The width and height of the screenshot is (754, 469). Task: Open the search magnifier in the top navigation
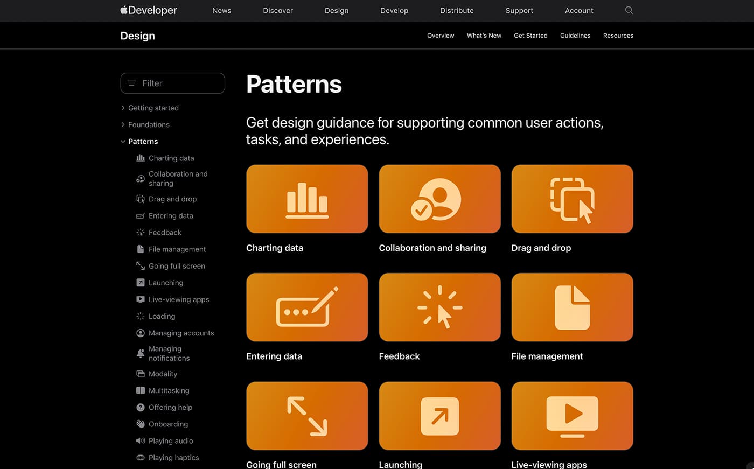[x=629, y=10]
